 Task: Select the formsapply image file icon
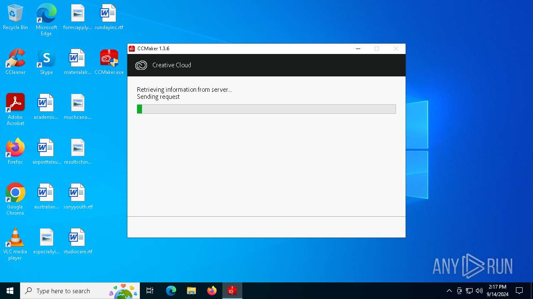(77, 17)
